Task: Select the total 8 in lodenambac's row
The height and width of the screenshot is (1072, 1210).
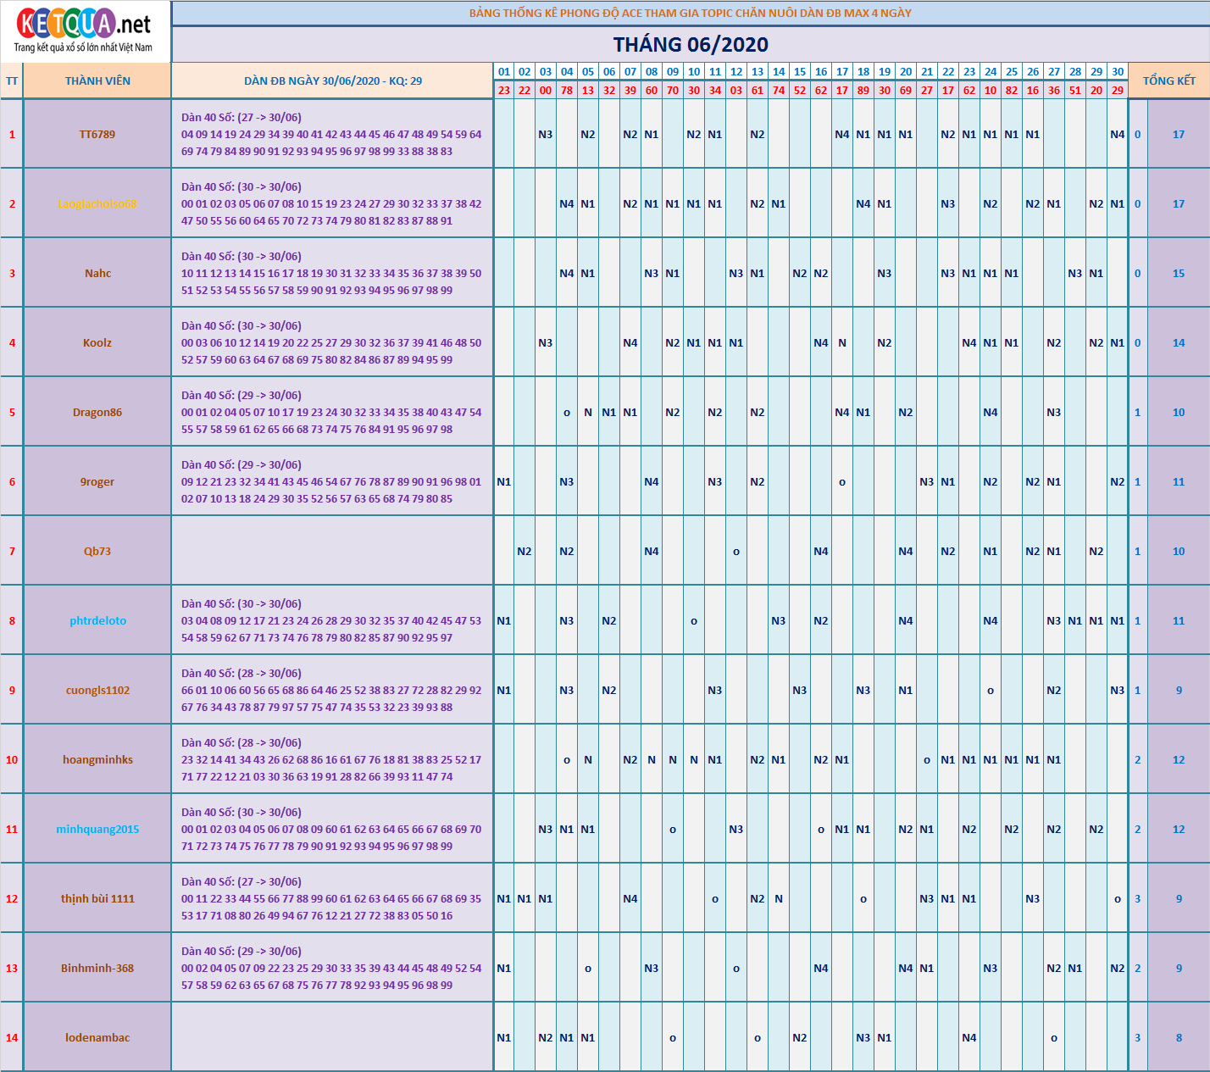Action: (x=1179, y=1038)
